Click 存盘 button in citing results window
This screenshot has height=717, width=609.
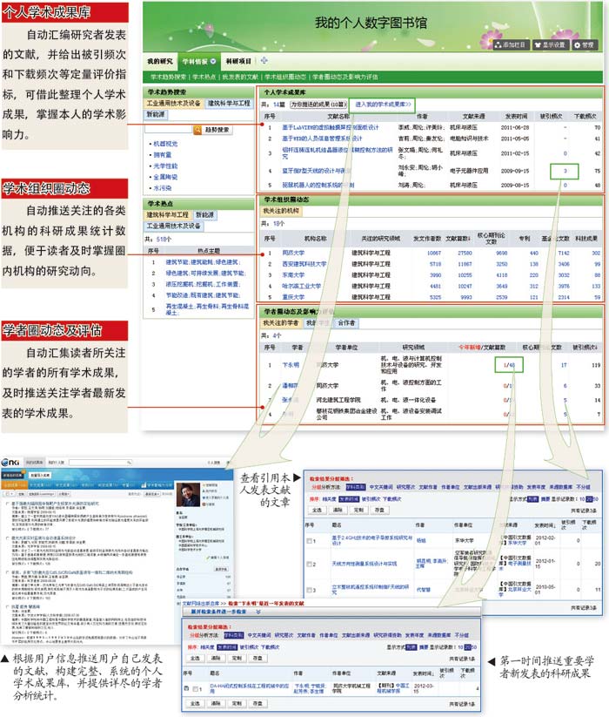click(379, 510)
